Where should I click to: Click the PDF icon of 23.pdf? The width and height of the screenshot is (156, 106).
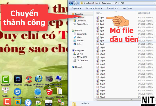point(98,90)
